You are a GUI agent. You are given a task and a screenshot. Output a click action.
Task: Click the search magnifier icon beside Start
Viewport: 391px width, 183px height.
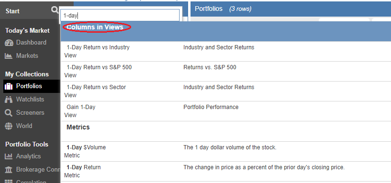pos(54,10)
